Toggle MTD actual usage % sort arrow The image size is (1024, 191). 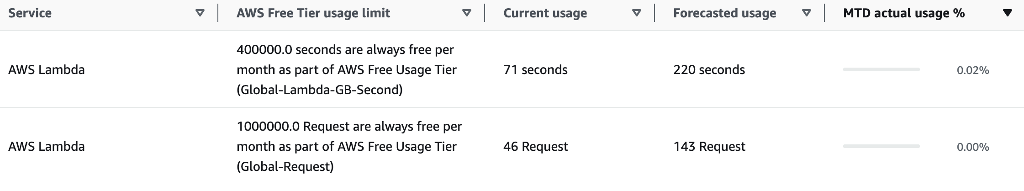1007,13
